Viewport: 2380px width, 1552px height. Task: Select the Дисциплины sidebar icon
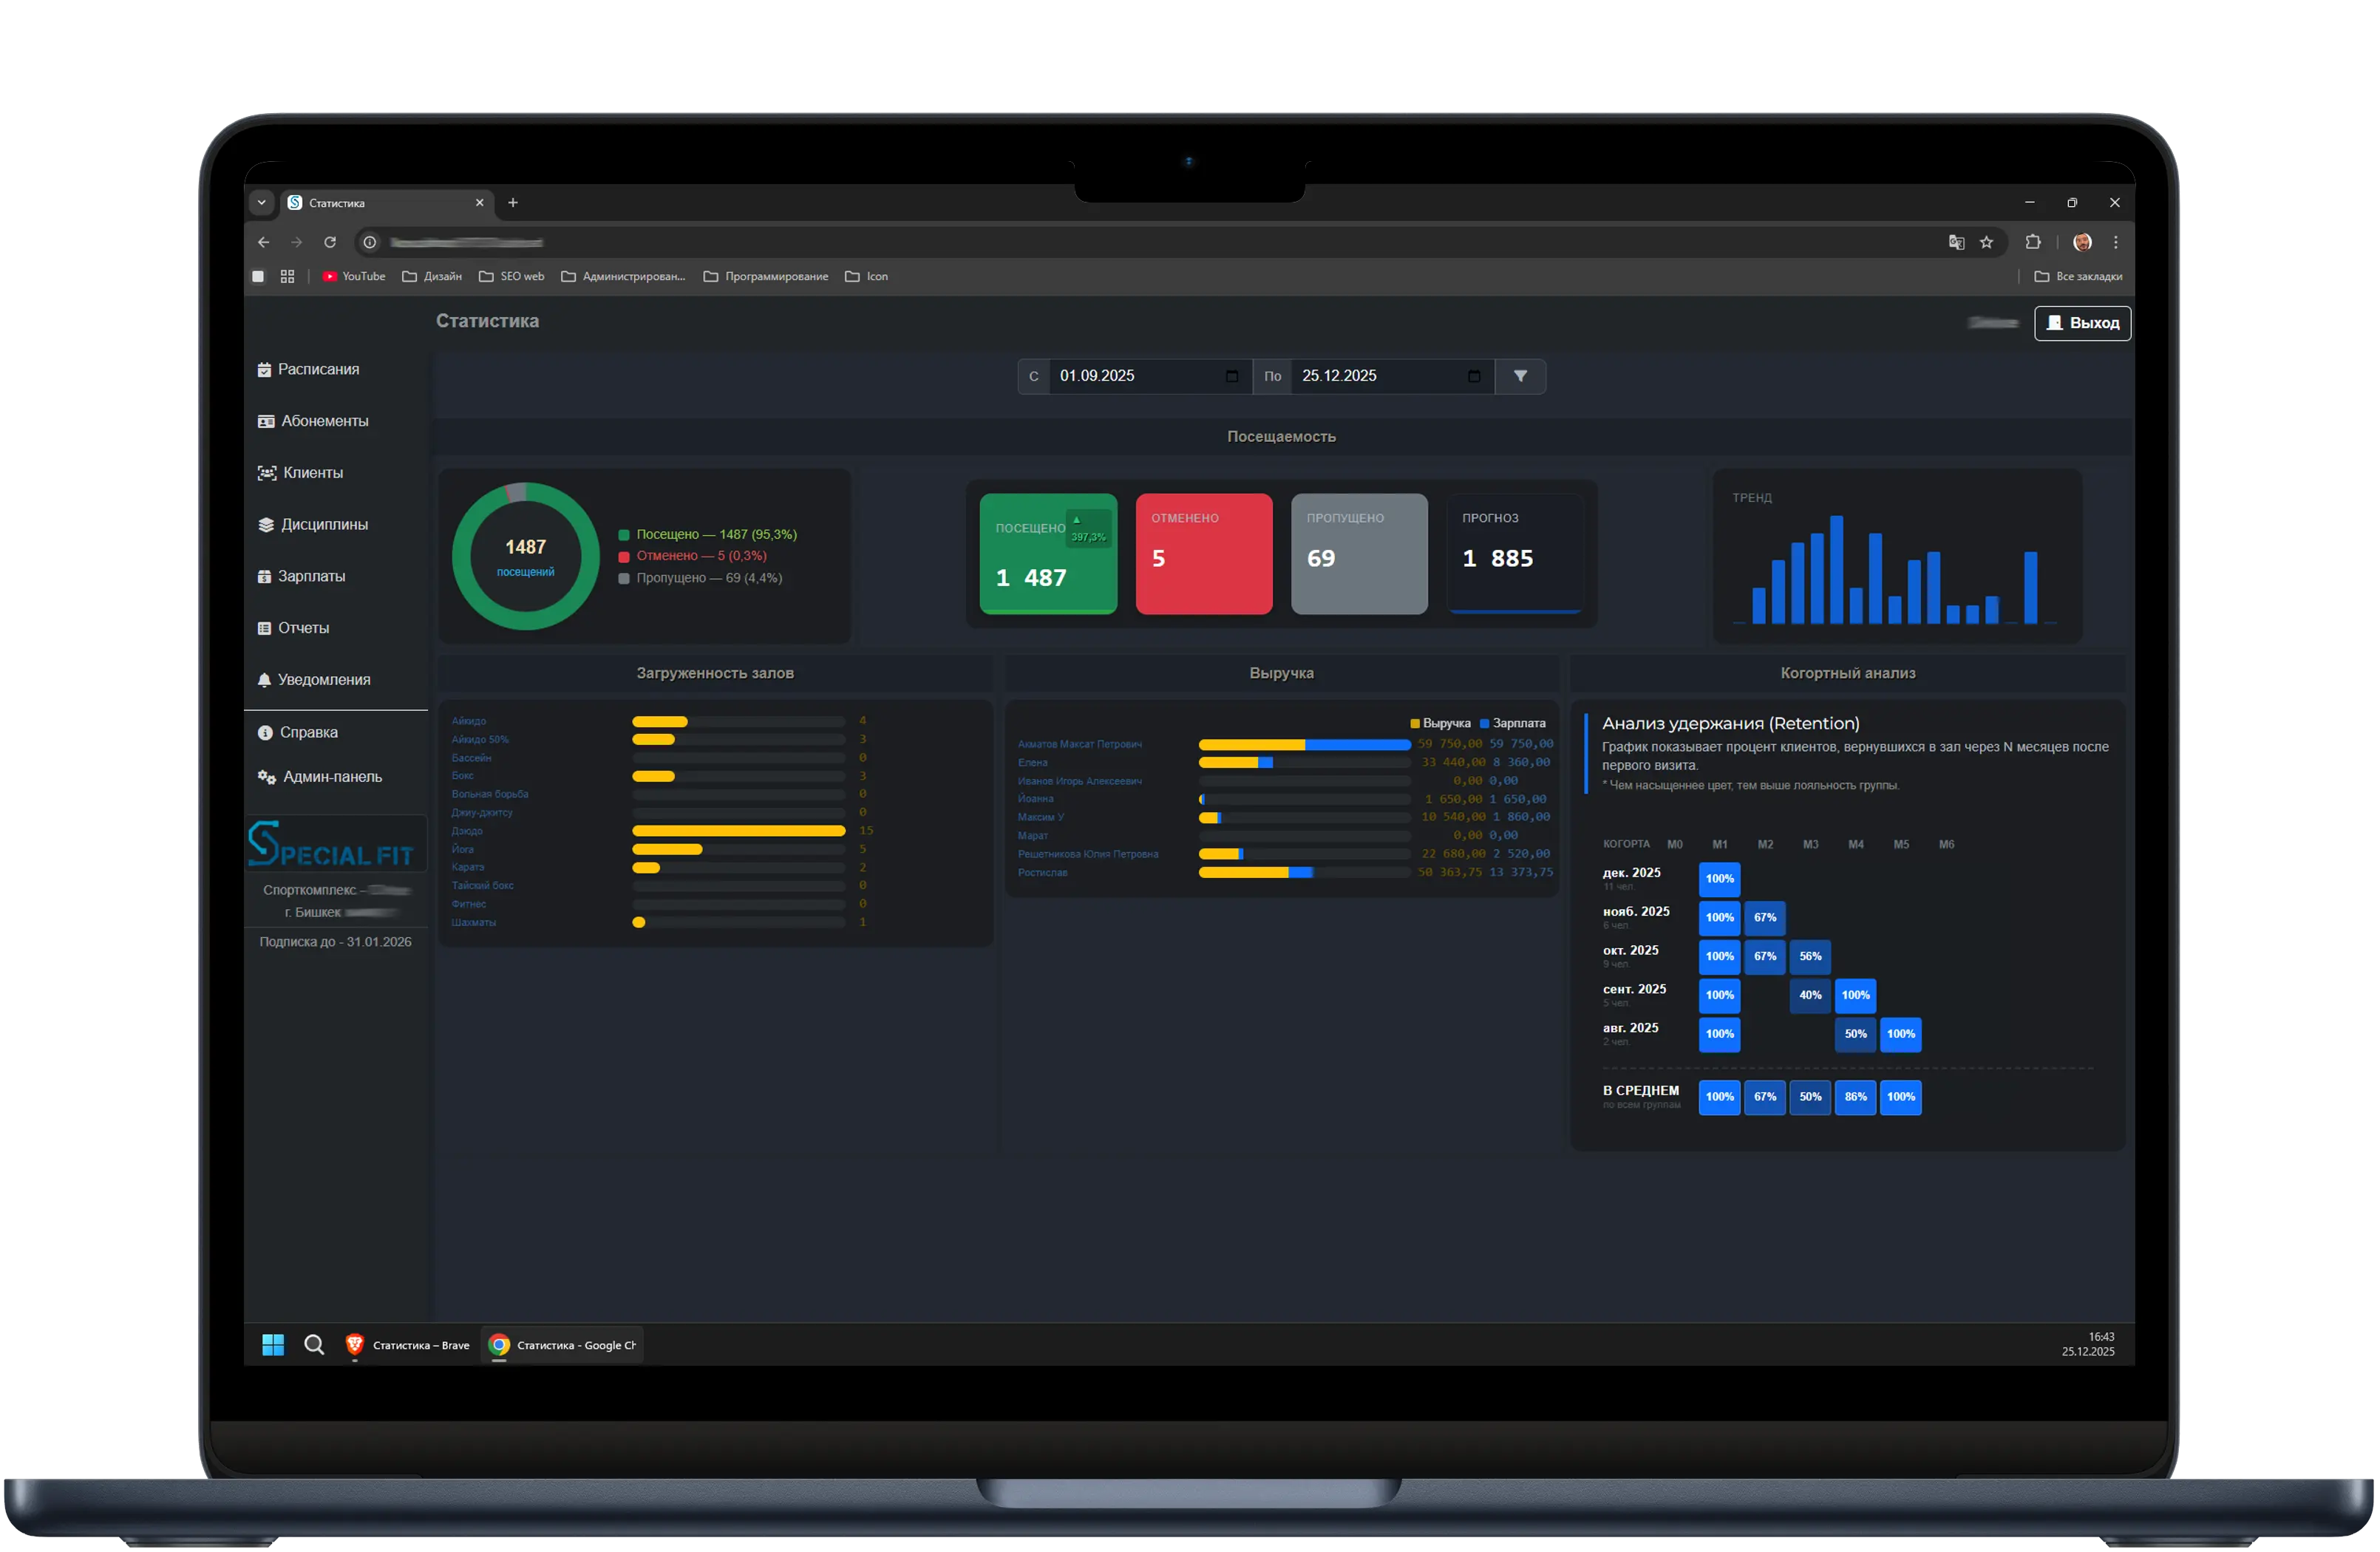click(x=265, y=524)
